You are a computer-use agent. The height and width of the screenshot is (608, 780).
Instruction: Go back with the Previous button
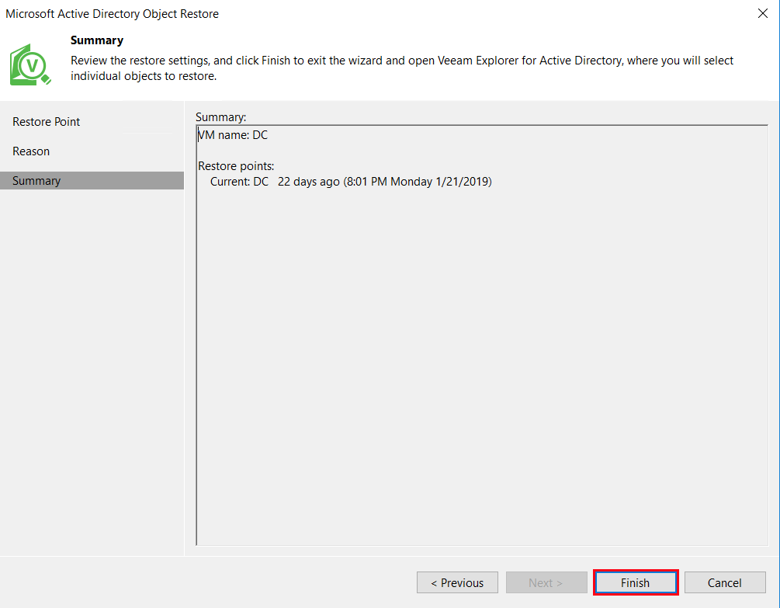pos(457,582)
